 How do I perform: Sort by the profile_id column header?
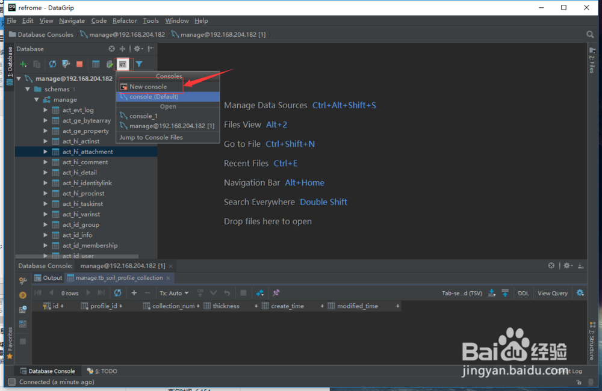pyautogui.click(x=102, y=306)
